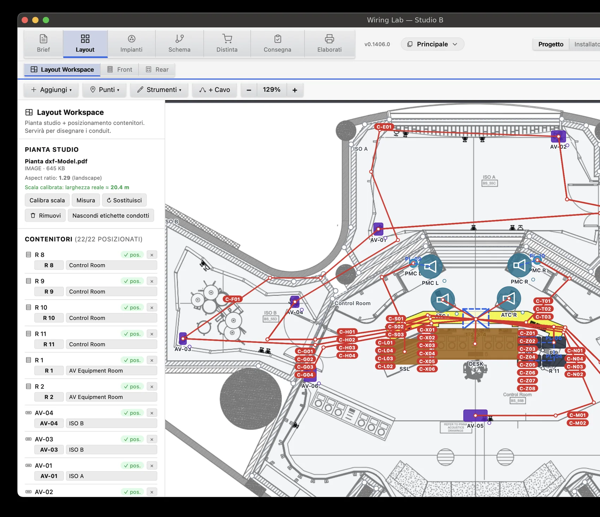Image resolution: width=600 pixels, height=517 pixels.
Task: Click AV Equipment Room field of R 1
Action: pyautogui.click(x=112, y=371)
